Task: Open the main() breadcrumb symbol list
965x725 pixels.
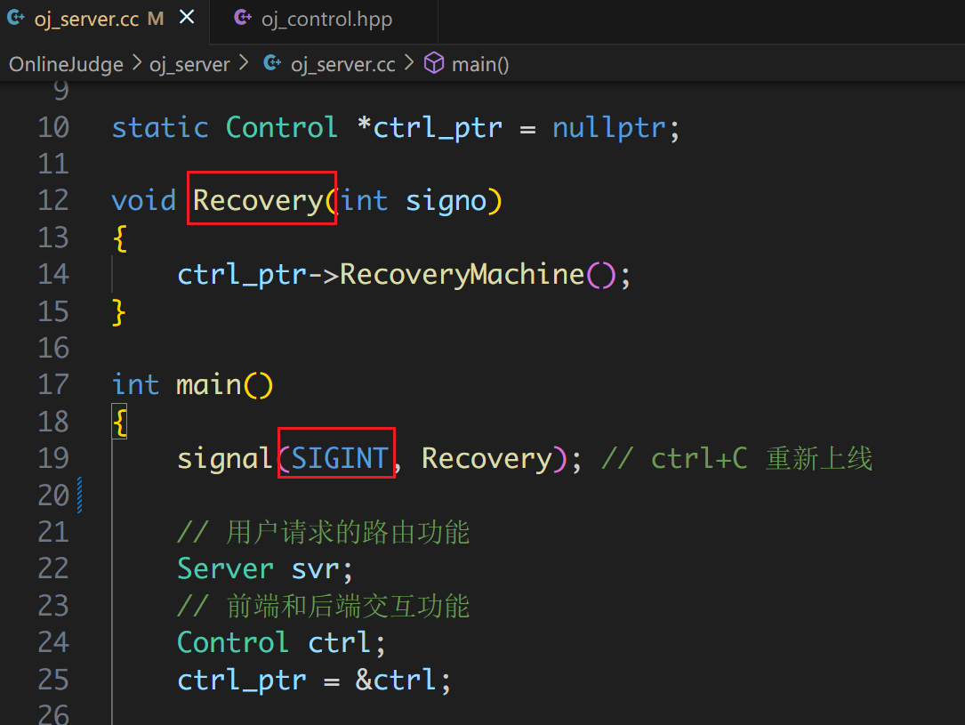Action: coord(479,65)
